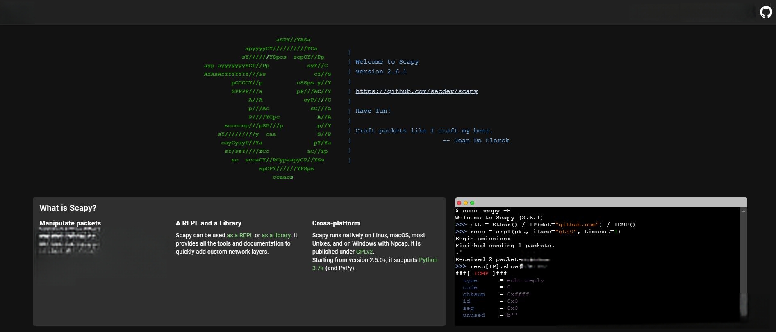
Task: Click the terminal line "Finished sending 1 packets."
Action: 505,246
